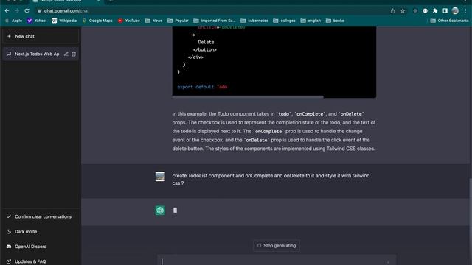Open Updates & FAQ
472x265 pixels.
point(41,261)
